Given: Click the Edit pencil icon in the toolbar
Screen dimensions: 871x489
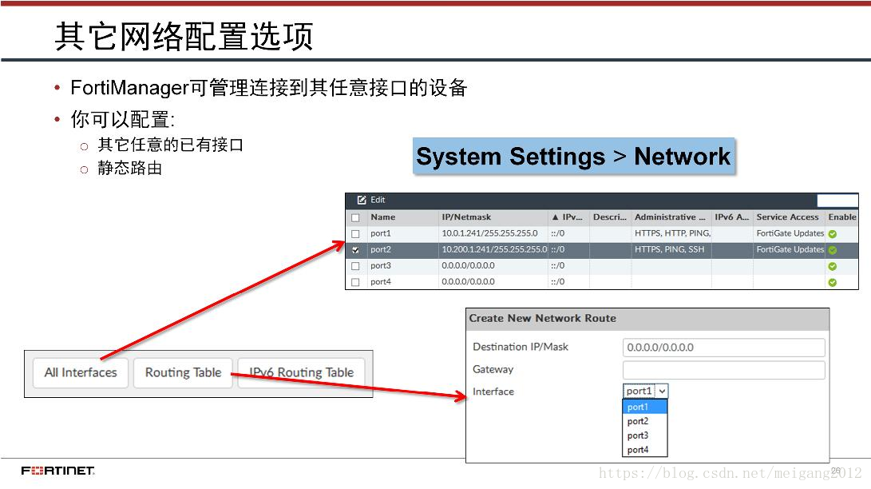Looking at the screenshot, I should [x=362, y=200].
